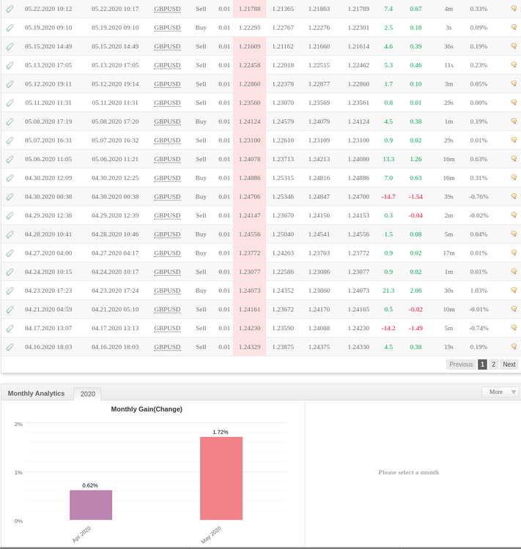521x549 pixels.
Task: Click the 13.3 pips gain value
Action: tap(388, 160)
